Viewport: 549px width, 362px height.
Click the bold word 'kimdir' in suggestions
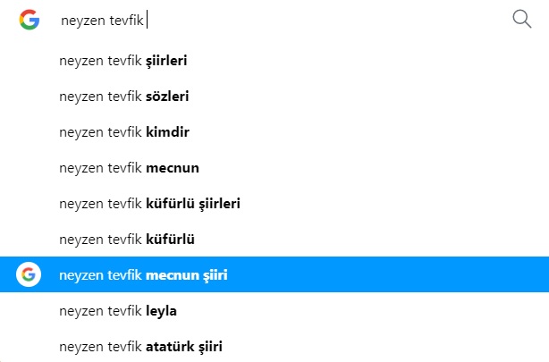point(167,132)
